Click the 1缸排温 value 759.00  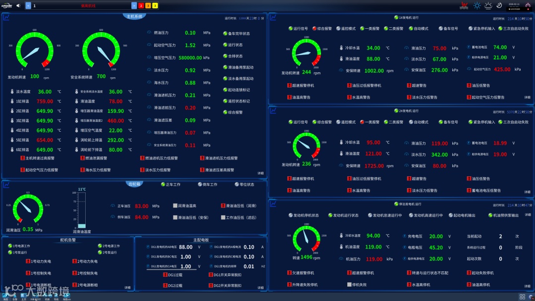(45, 101)
